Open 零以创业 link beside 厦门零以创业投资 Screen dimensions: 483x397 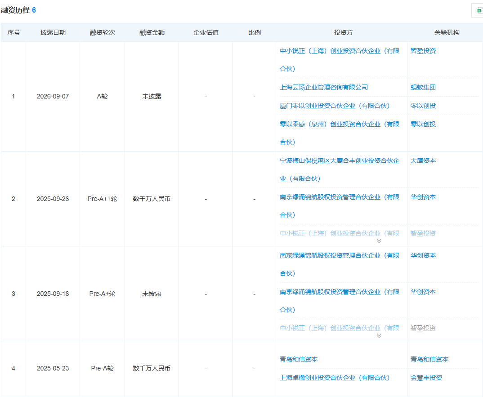pos(423,106)
